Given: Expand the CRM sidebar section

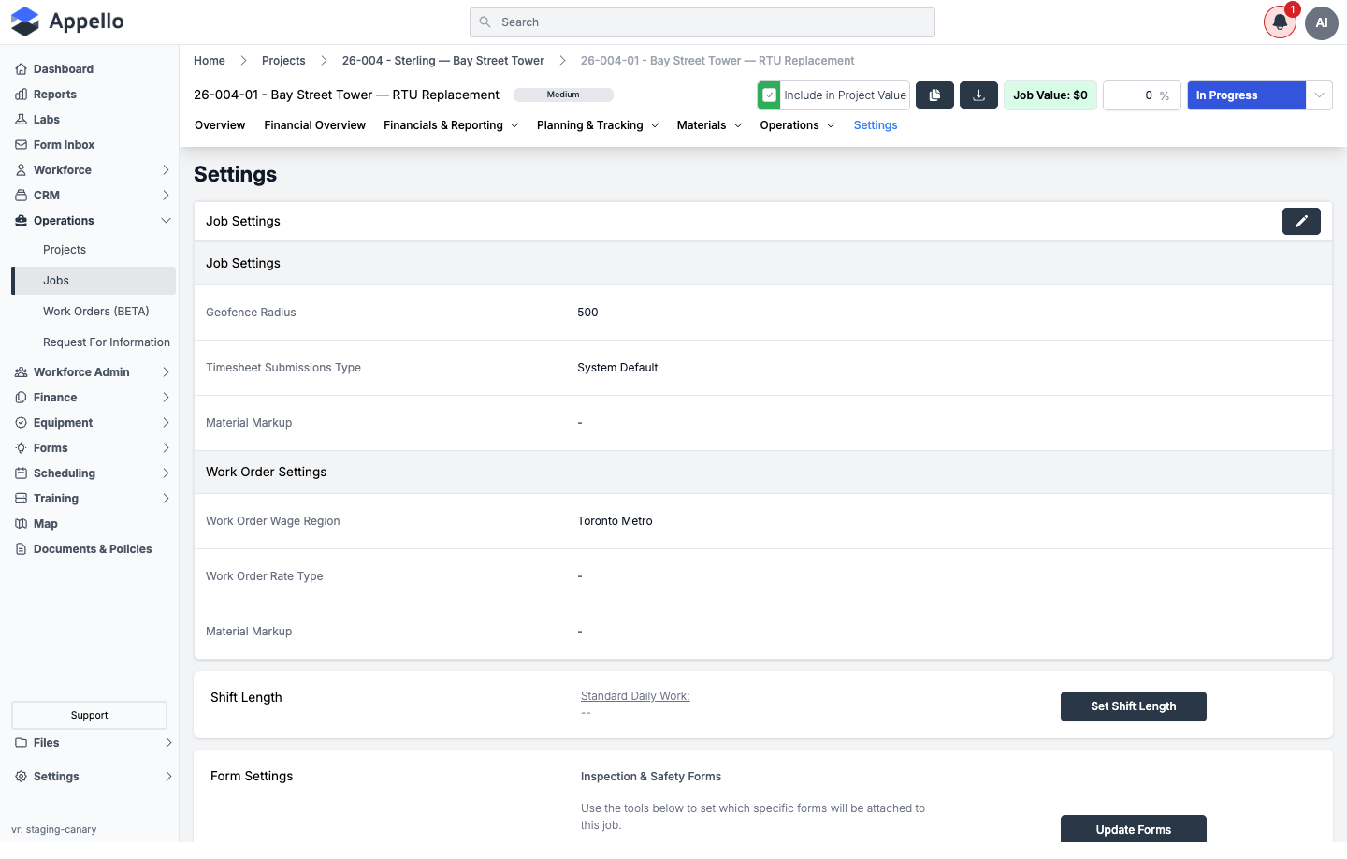Looking at the screenshot, I should [x=166, y=196].
